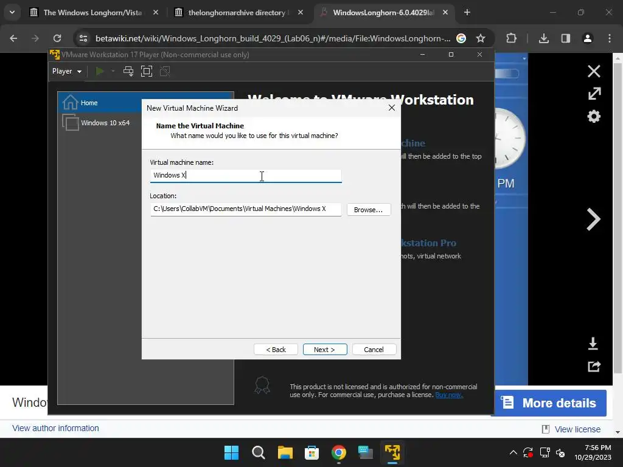623x467 pixels.
Task: Click the Buy now link
Action: tap(449, 395)
